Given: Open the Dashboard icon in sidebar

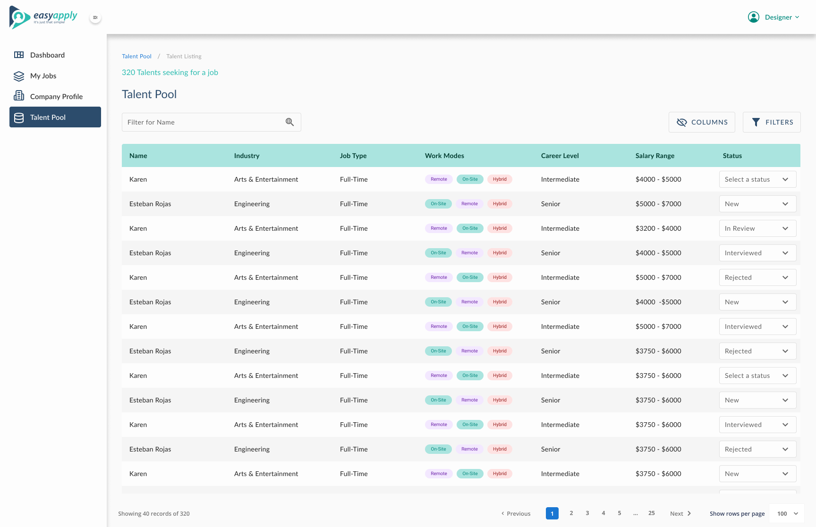Looking at the screenshot, I should point(19,55).
